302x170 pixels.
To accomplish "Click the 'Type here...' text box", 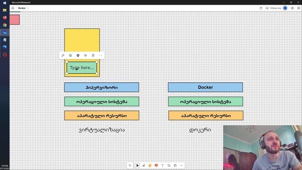I will [x=82, y=68].
